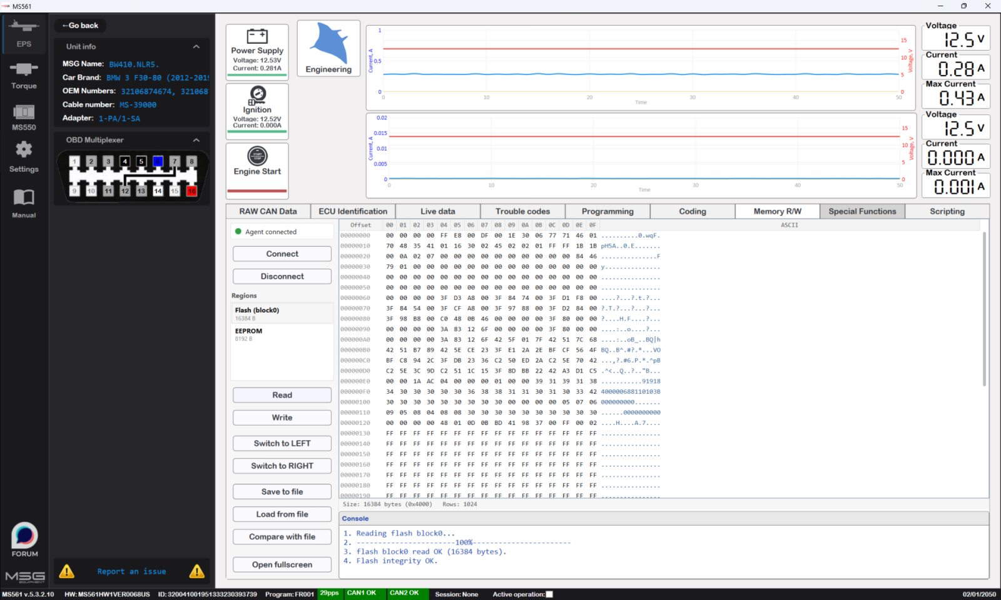Select the EEPROM region
1001x600 pixels.
pos(282,334)
